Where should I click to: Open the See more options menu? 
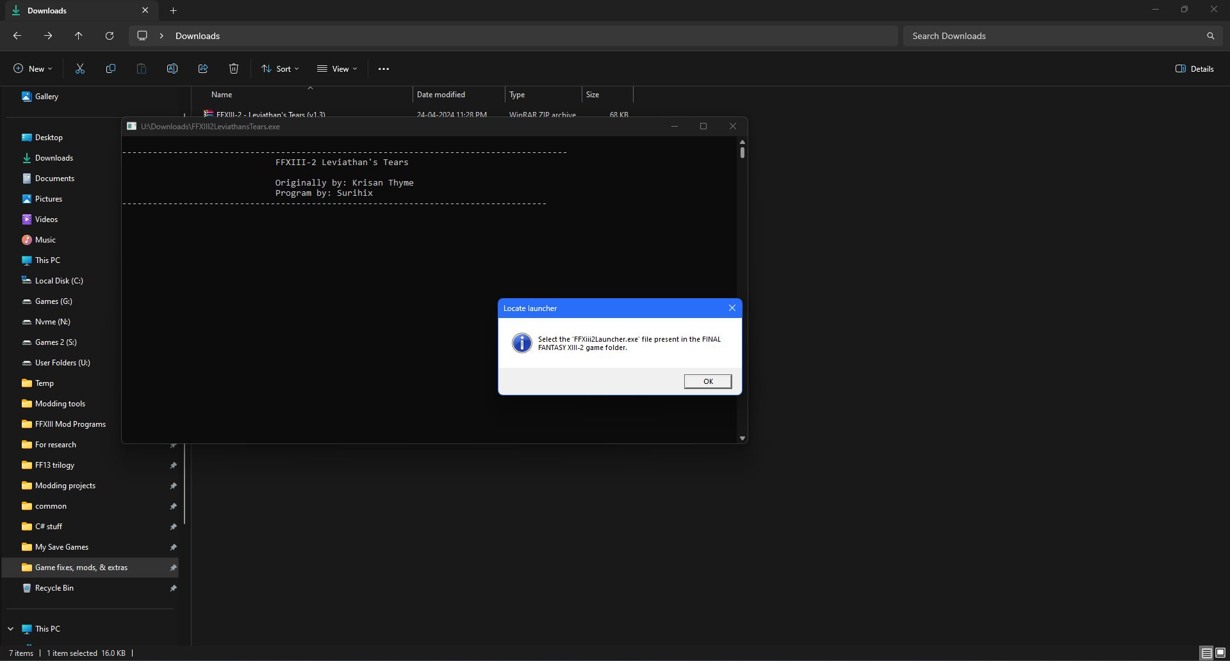coord(384,68)
